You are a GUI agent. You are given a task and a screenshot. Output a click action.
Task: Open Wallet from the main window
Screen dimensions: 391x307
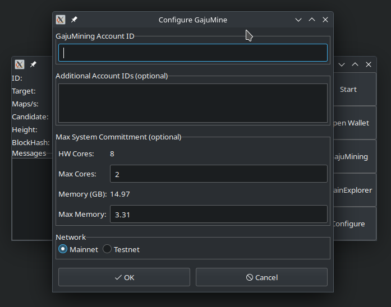coord(355,123)
